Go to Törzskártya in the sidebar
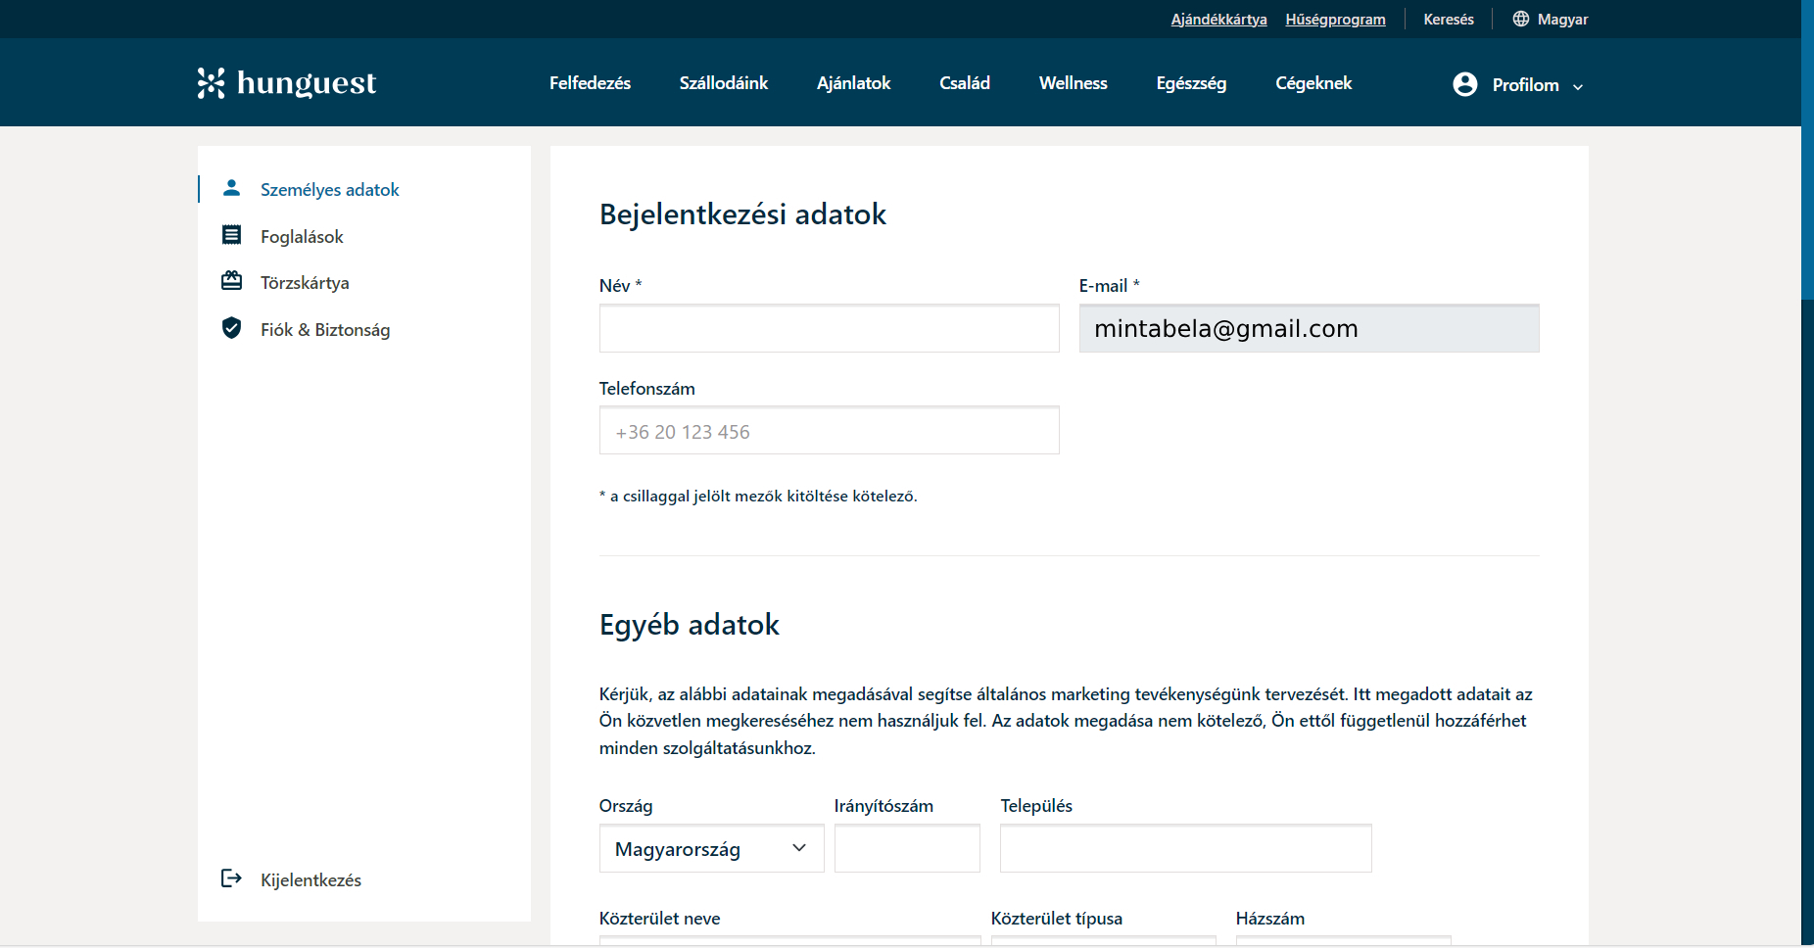Viewport: 1814px width, 948px height. pyautogui.click(x=305, y=282)
